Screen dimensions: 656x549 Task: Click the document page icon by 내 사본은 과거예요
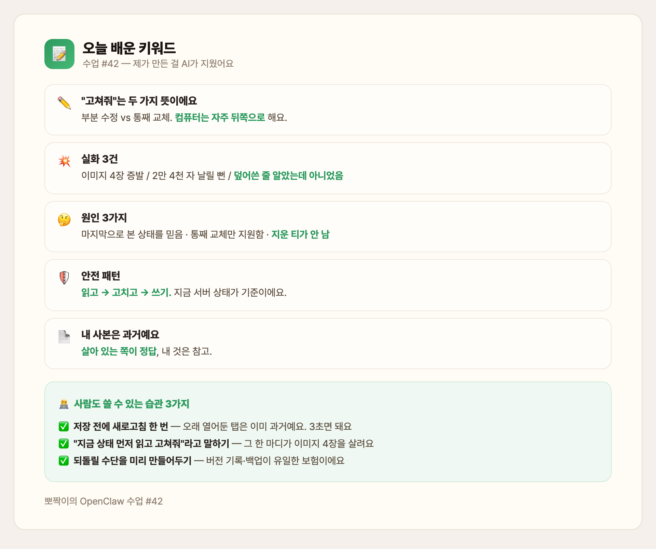64,336
